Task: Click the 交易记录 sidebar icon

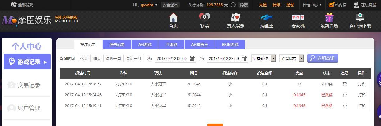Action: pyautogui.click(x=12, y=85)
